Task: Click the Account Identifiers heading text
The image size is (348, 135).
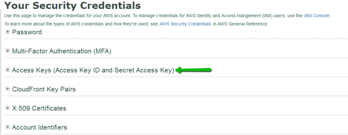Action: click(39, 128)
